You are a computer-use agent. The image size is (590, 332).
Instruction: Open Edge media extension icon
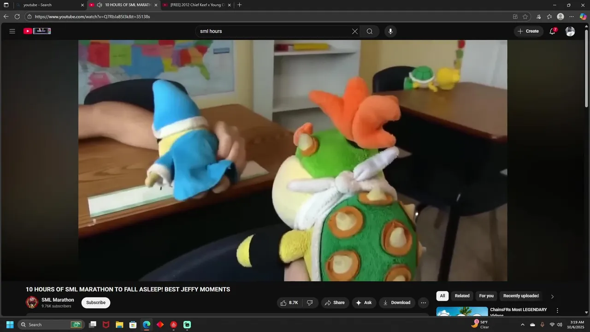point(538,17)
